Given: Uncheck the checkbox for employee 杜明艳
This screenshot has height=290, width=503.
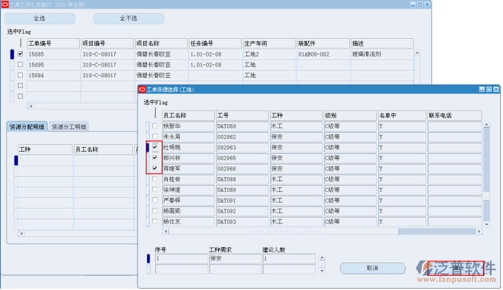Looking at the screenshot, I should (155, 147).
